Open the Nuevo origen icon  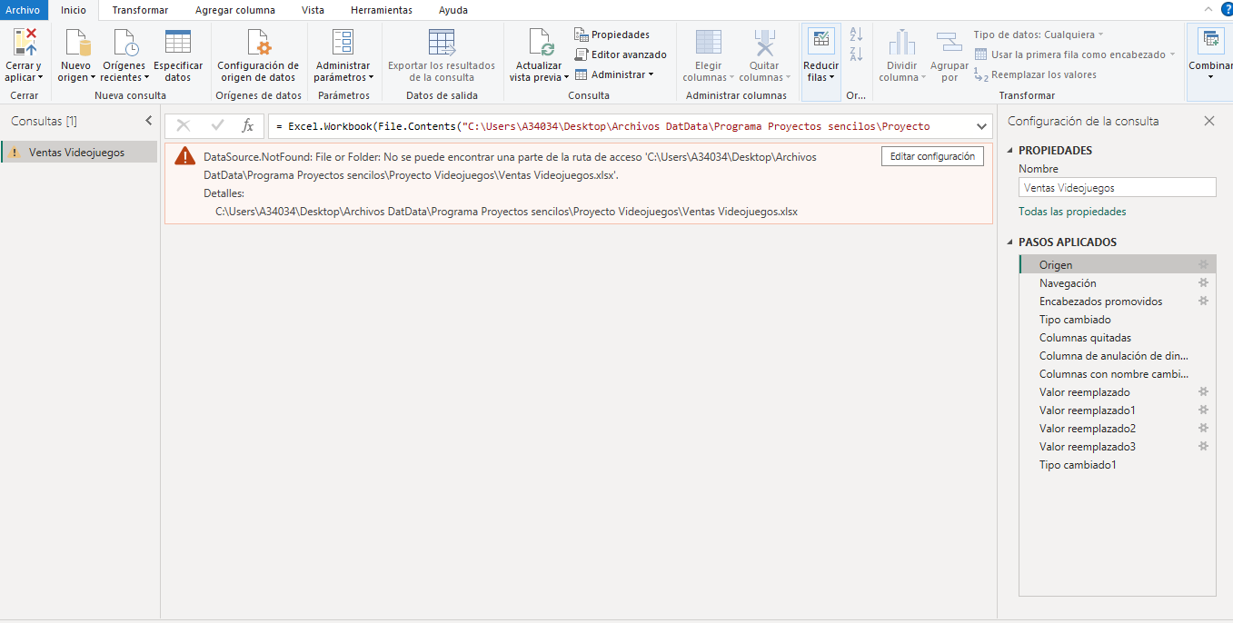76,43
